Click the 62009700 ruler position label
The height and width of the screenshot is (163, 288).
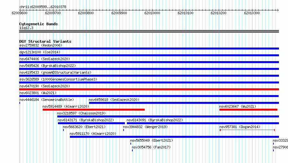click(53, 13)
